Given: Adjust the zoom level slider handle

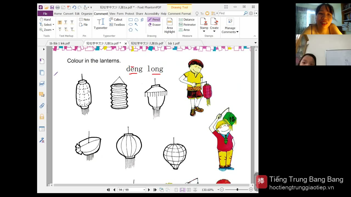Looking at the screenshot, I should click(237, 190).
